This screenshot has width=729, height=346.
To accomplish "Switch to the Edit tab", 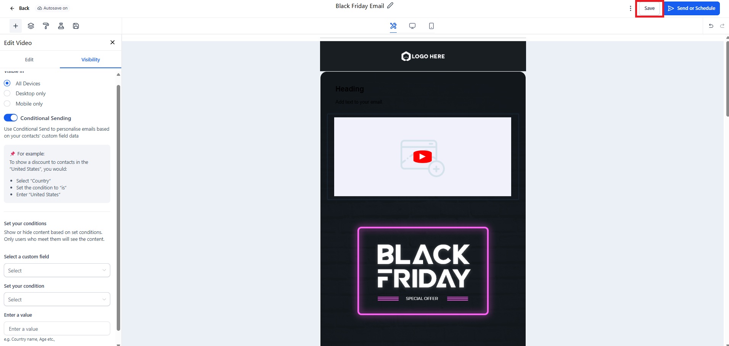I will (29, 59).
